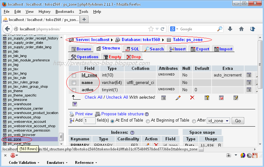
Task: Expand Code Validation menu
Action: [x=24, y=163]
